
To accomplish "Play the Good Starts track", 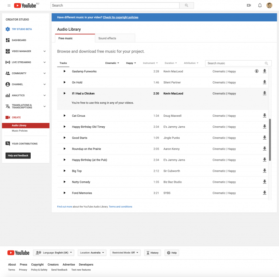I will (65, 138).
